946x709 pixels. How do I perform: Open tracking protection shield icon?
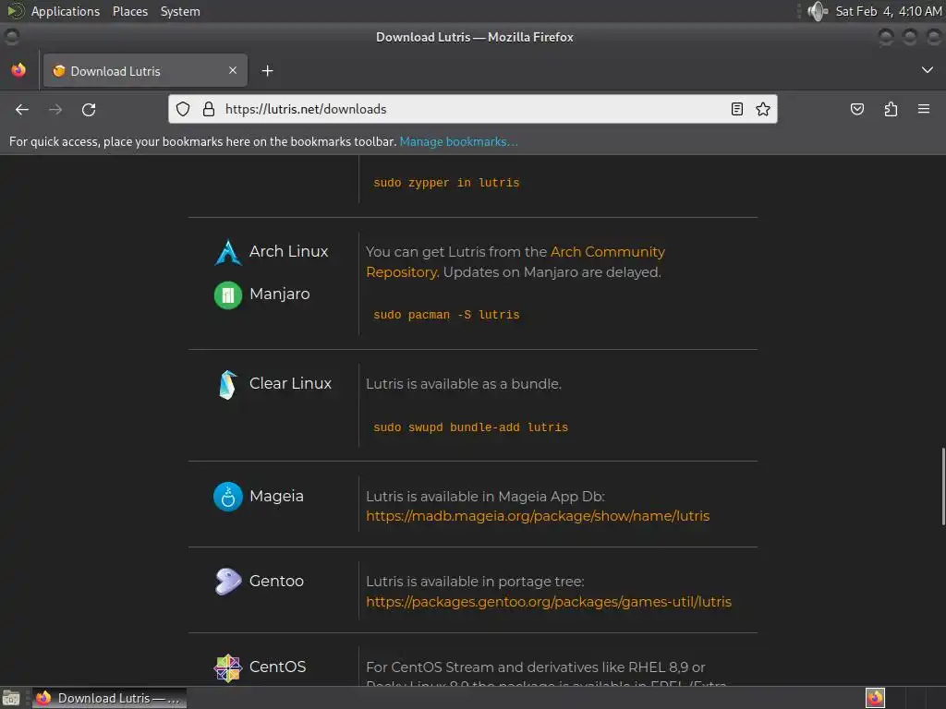pyautogui.click(x=183, y=109)
